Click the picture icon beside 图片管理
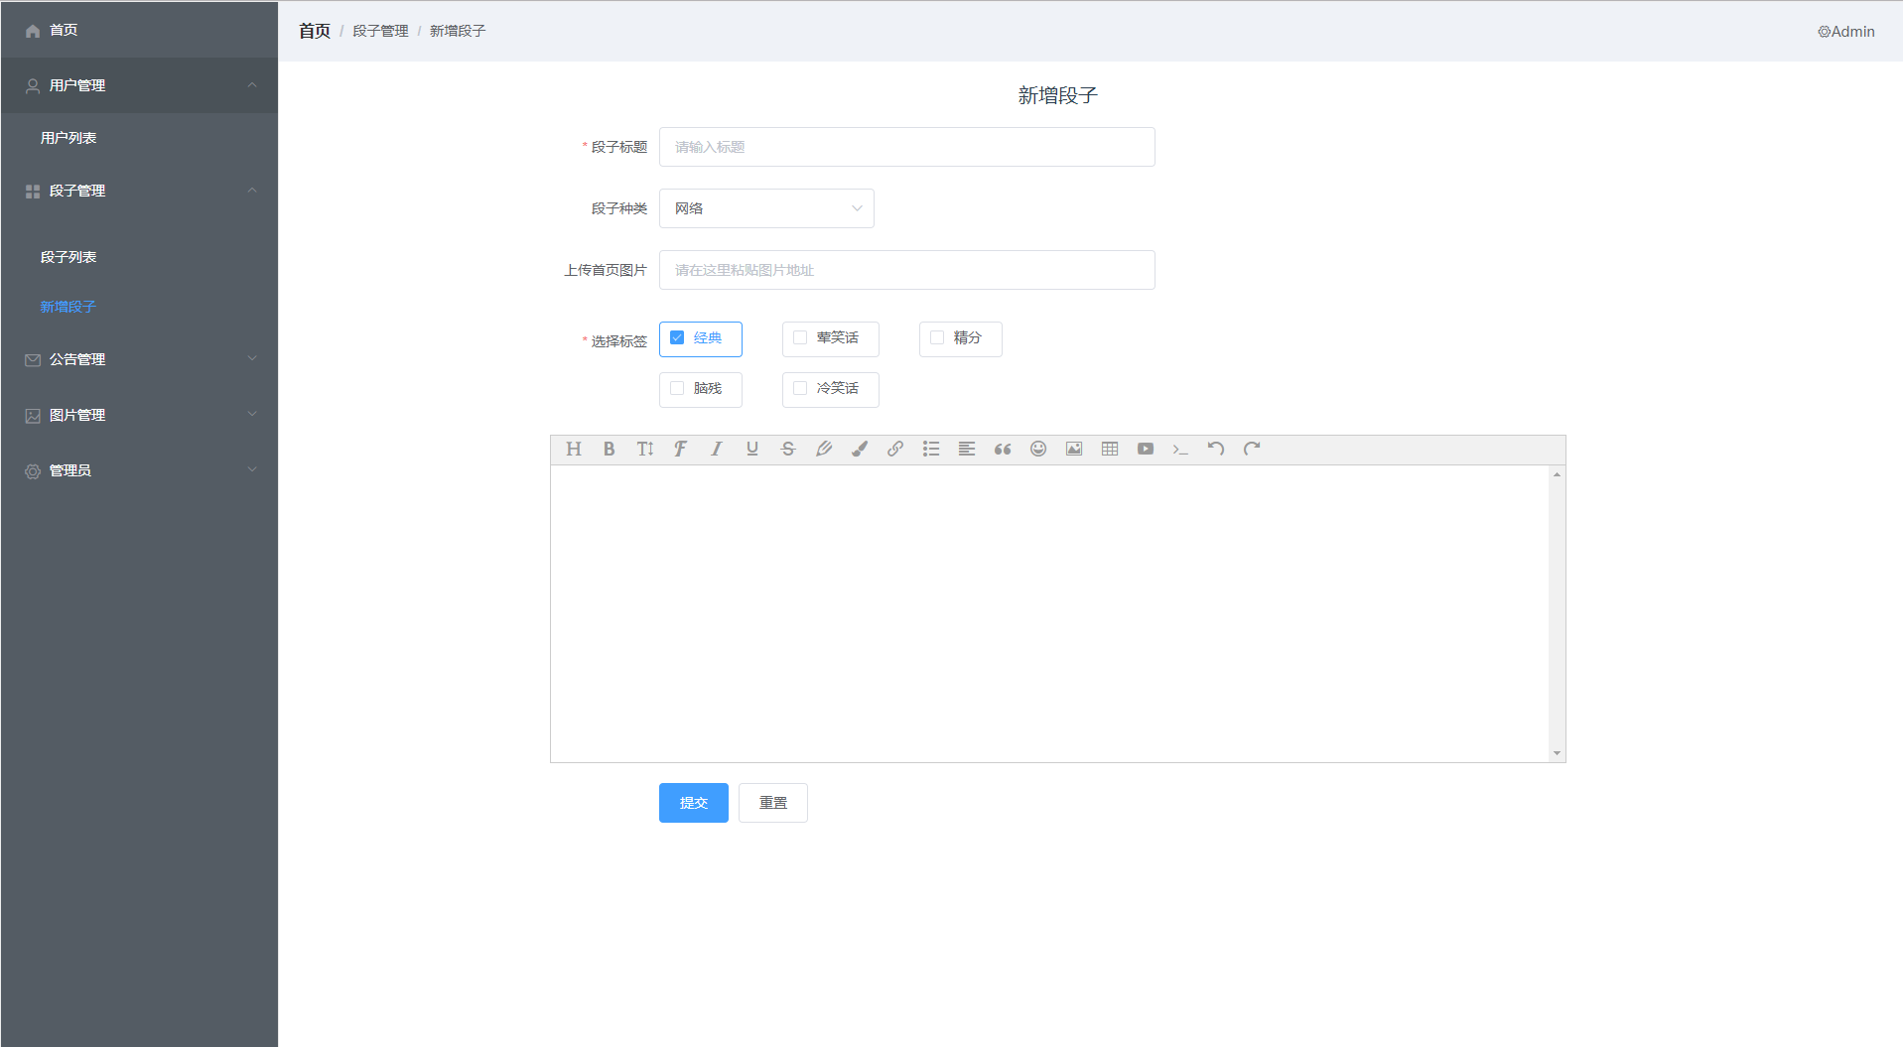Image resolution: width=1903 pixels, height=1047 pixels. click(x=33, y=416)
